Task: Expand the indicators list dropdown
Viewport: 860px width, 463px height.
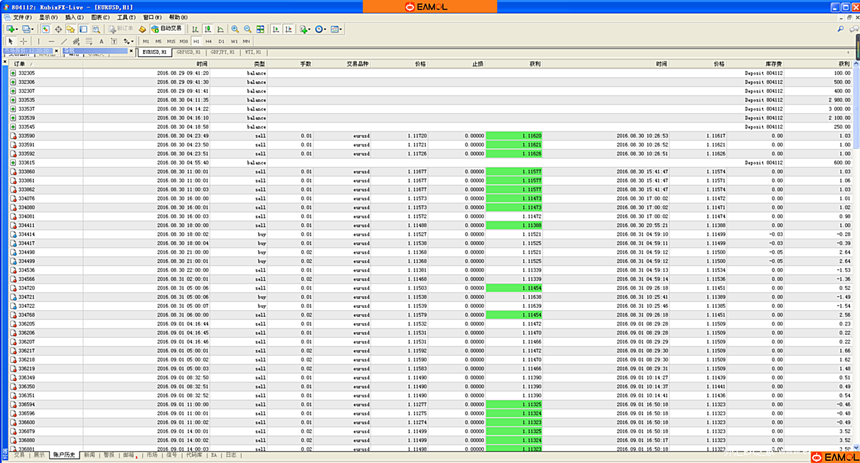Action: point(305,29)
